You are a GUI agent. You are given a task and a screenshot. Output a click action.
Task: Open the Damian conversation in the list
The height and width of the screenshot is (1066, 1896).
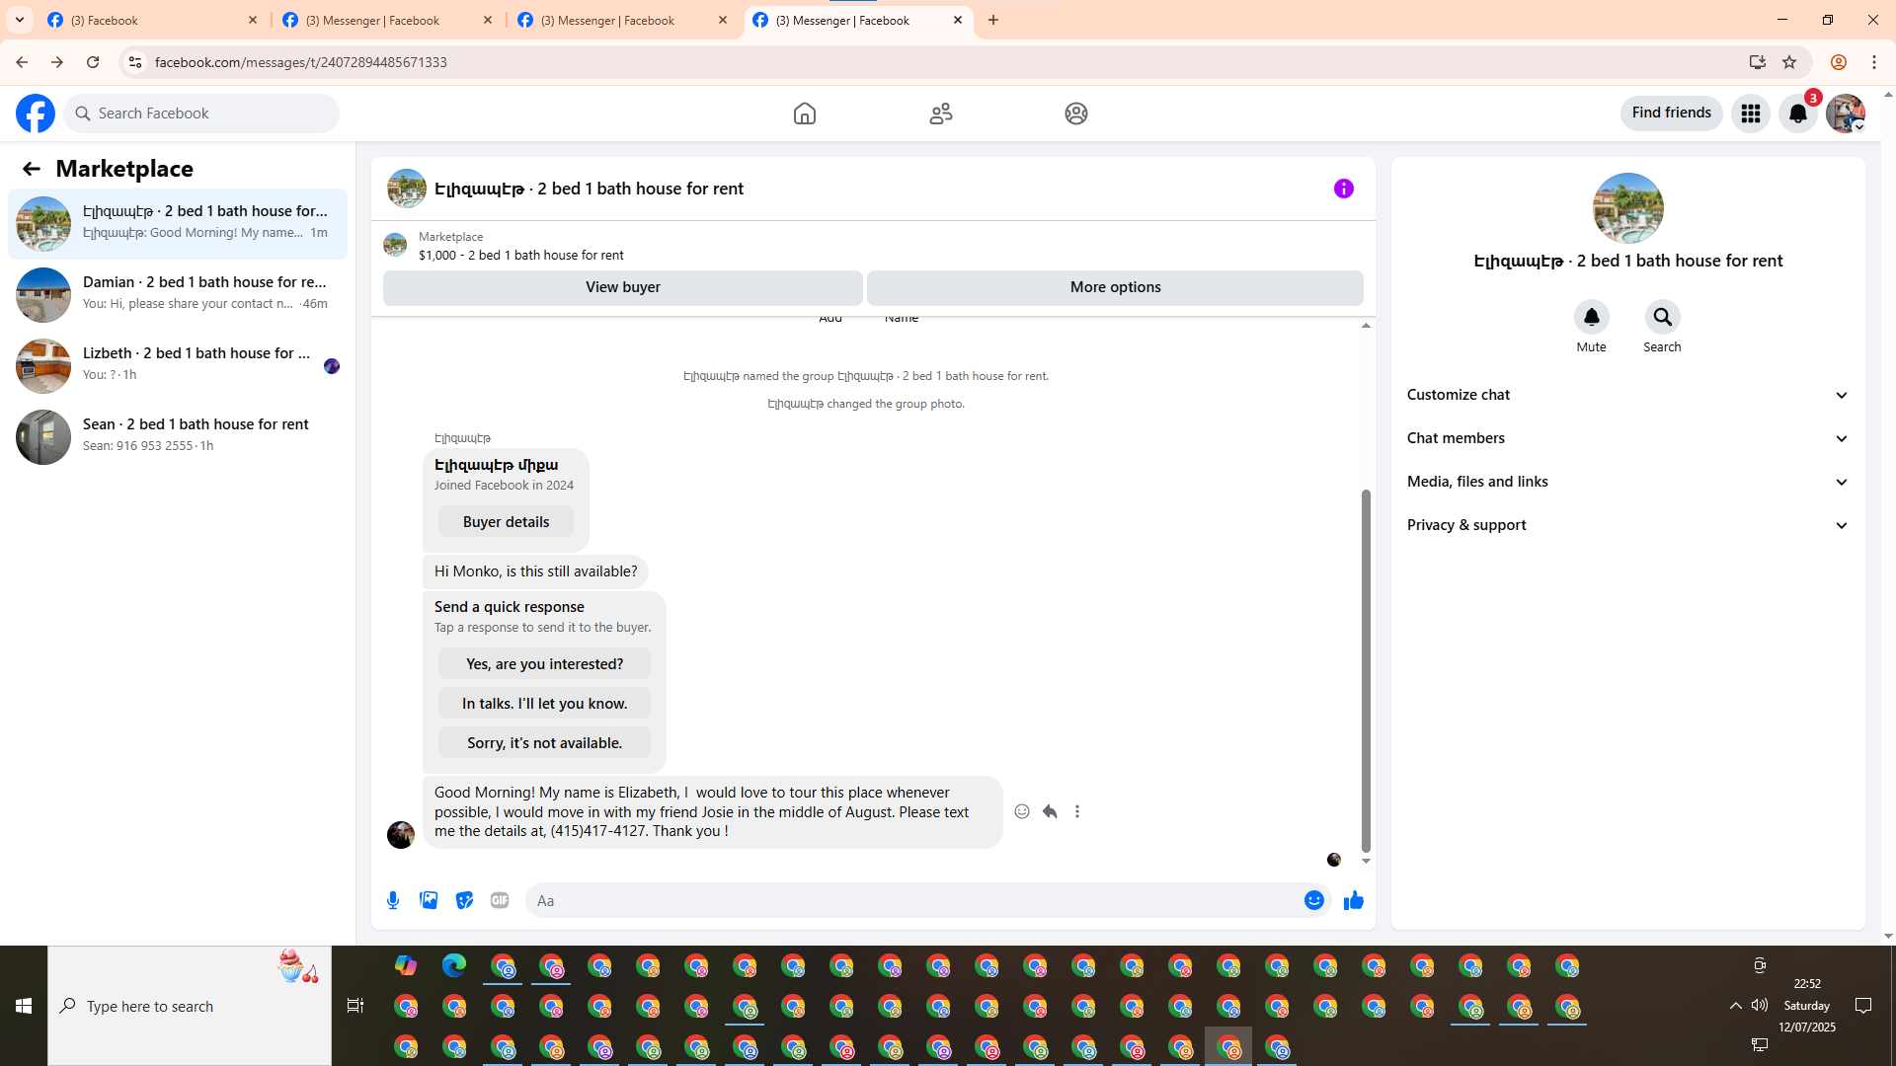[x=178, y=294]
